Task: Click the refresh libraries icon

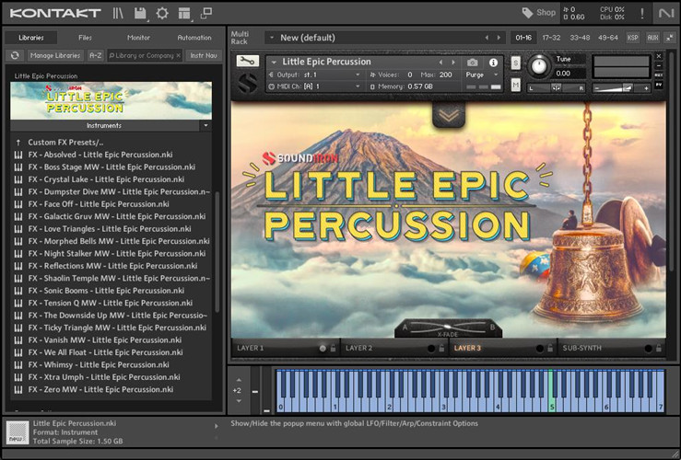Action: pos(15,55)
